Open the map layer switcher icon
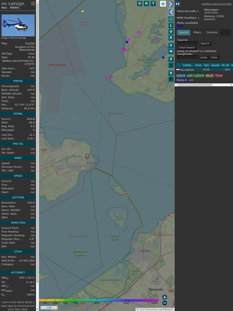 (x=163, y=3)
